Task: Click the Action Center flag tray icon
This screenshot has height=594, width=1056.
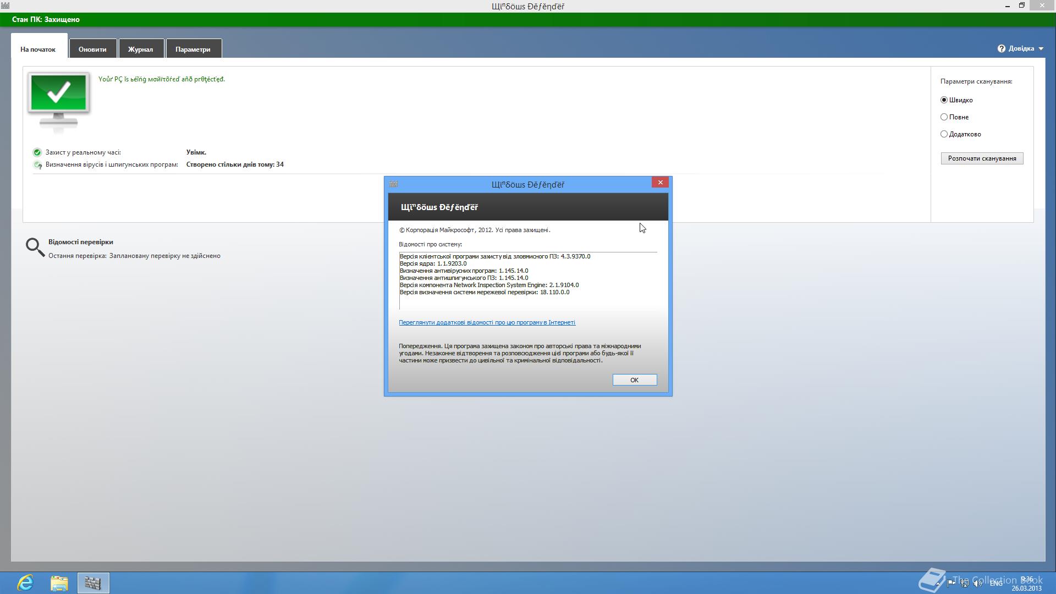Action: (x=951, y=583)
